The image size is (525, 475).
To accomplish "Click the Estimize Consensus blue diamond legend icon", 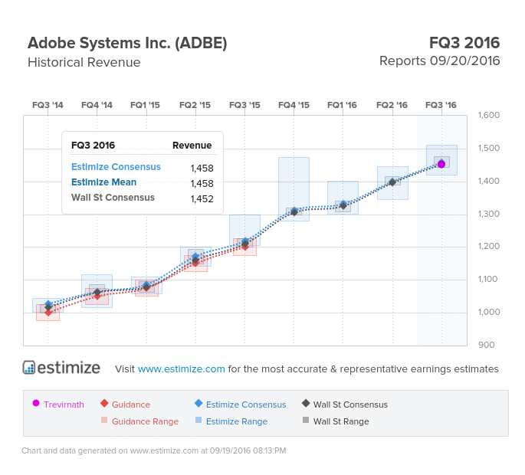I will 199,403.
